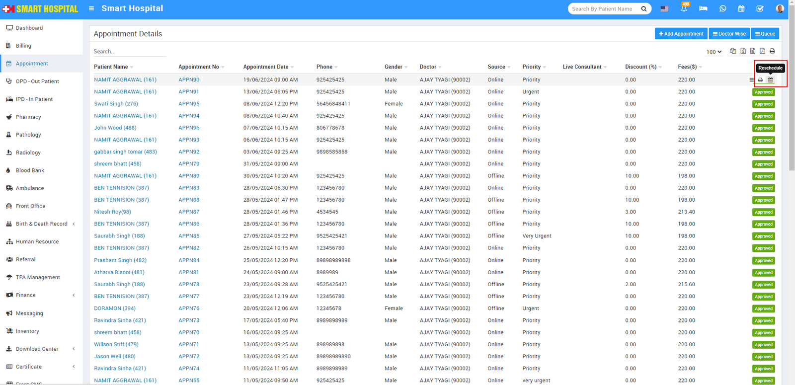Open the notifications bell
The image size is (795, 385).
click(684, 9)
